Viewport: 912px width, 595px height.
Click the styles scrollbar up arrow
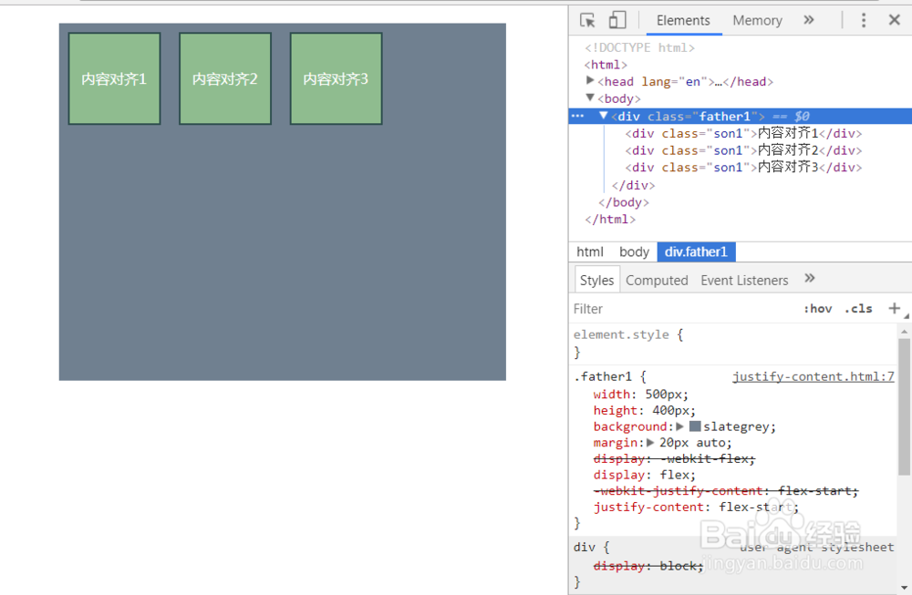tap(904, 331)
